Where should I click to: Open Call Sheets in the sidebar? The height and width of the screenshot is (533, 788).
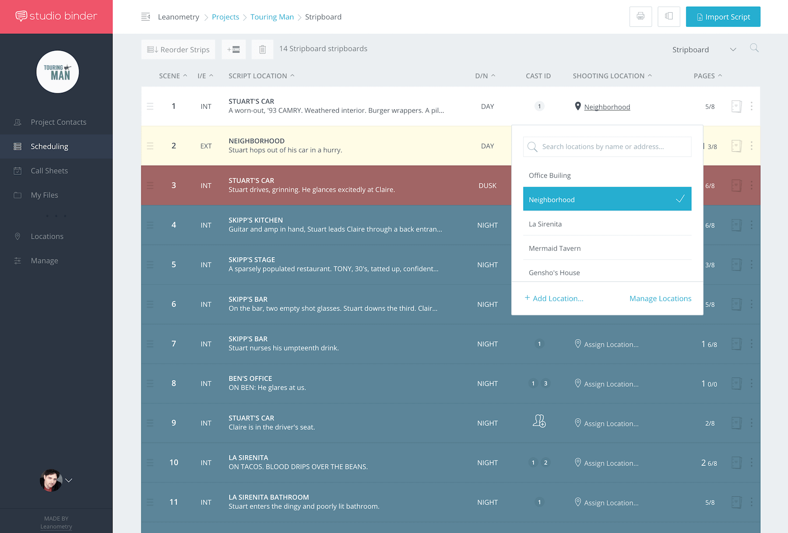coord(56,171)
